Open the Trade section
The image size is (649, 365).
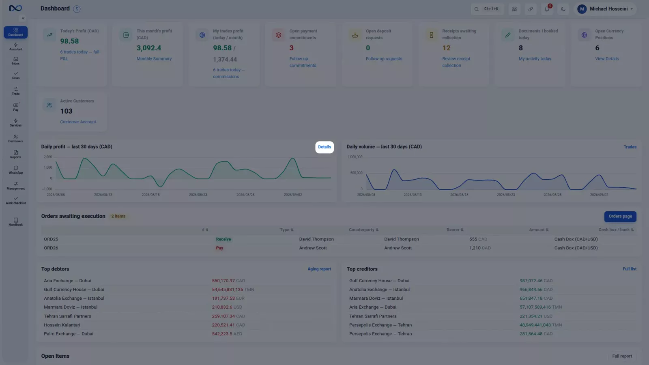click(x=15, y=91)
